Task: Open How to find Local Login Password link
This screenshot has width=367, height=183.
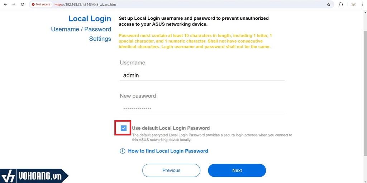Action: [168, 151]
